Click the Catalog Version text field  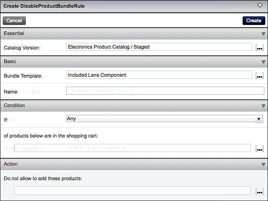[159, 47]
